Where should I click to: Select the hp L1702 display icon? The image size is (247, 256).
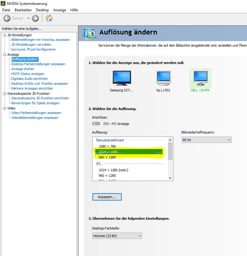(x=163, y=78)
